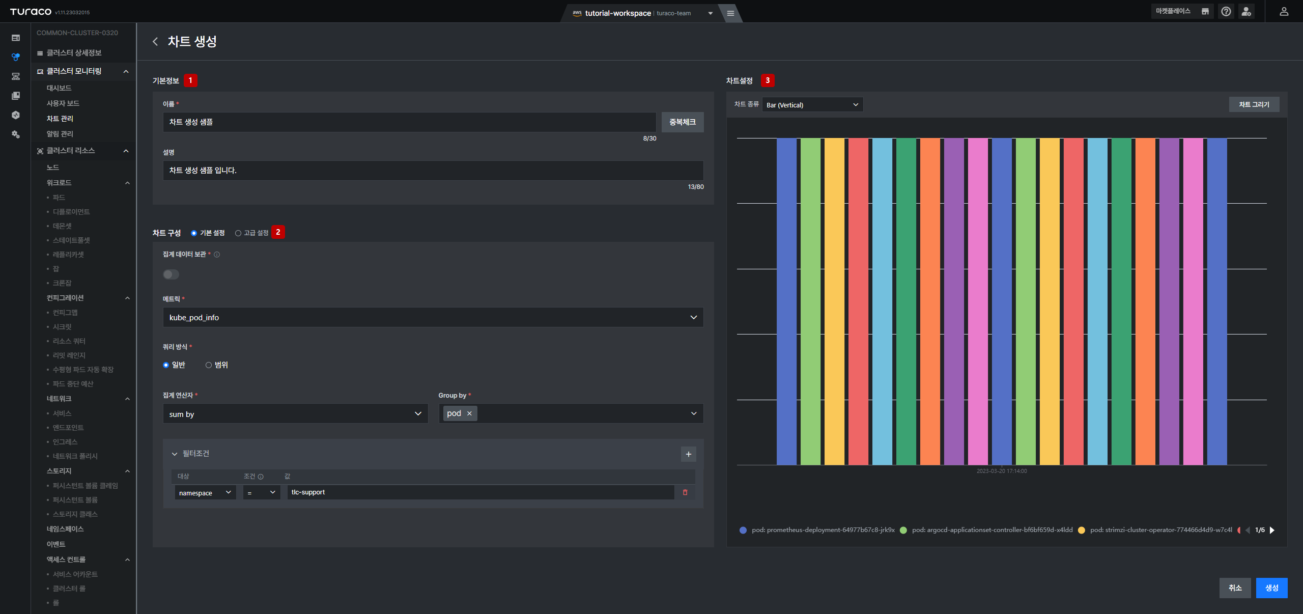This screenshot has width=1303, height=614.
Task: Collapse the 필터조건 section
Action: (175, 454)
